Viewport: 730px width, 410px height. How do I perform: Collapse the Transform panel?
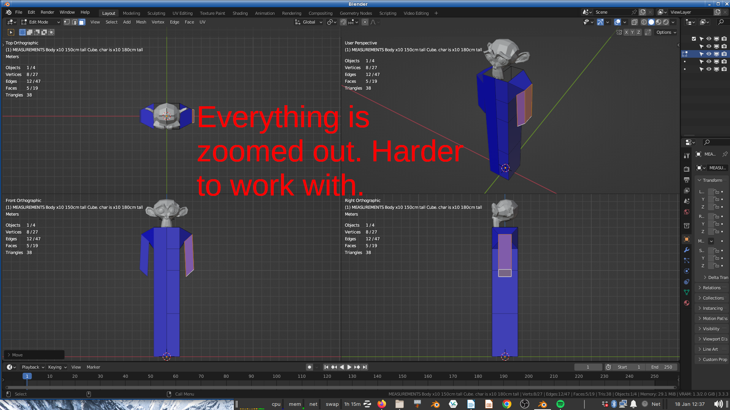pyautogui.click(x=711, y=180)
